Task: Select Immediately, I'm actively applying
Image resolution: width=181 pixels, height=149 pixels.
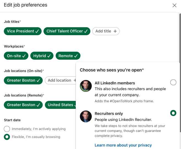Action: [7, 129]
